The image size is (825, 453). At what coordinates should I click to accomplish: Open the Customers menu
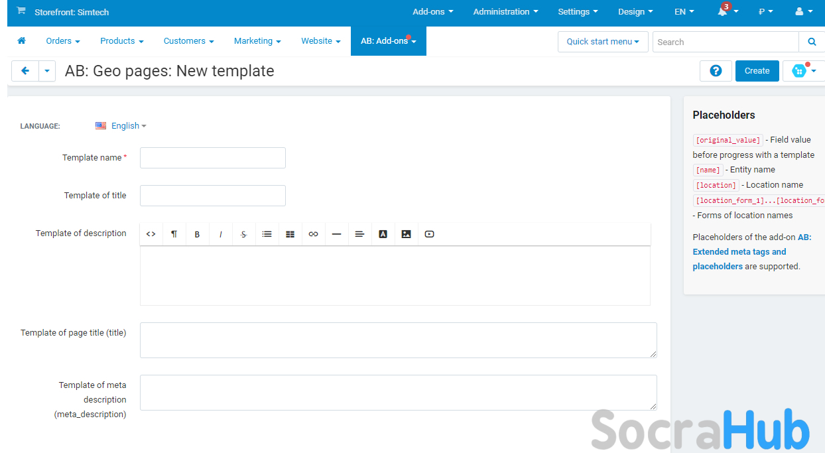tap(189, 41)
